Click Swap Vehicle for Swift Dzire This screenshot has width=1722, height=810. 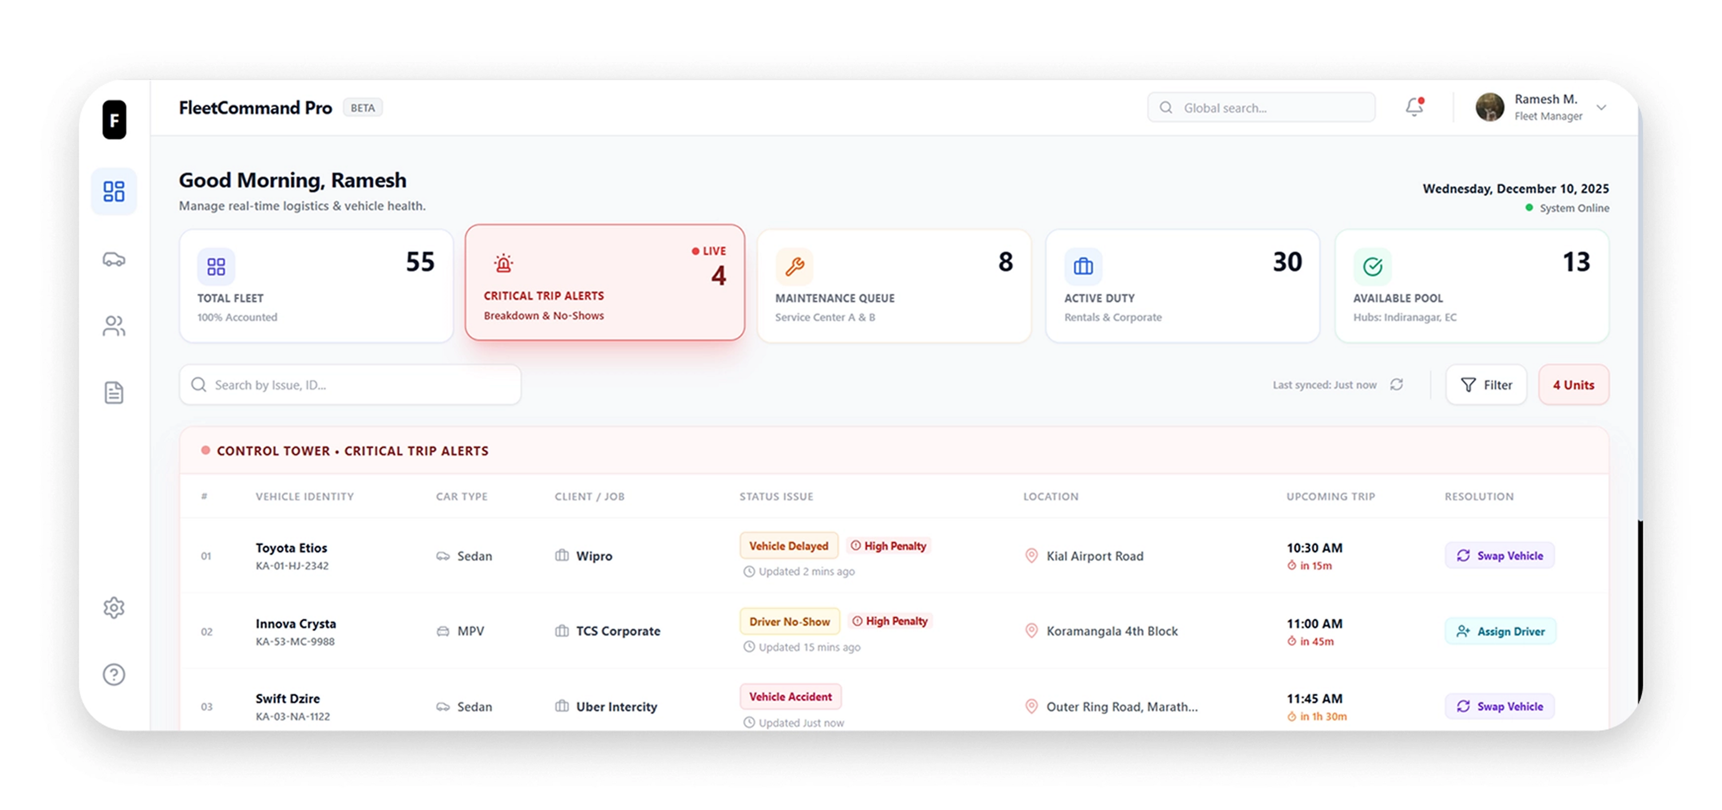[x=1500, y=706]
